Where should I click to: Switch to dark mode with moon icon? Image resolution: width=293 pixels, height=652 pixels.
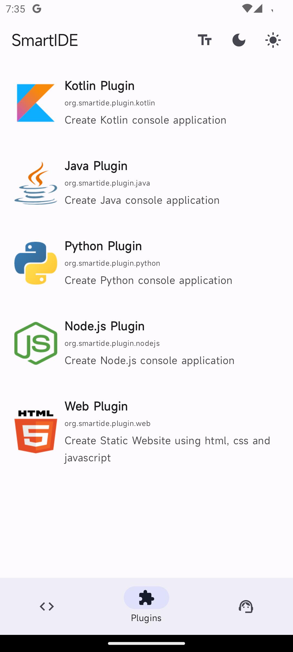point(239,40)
